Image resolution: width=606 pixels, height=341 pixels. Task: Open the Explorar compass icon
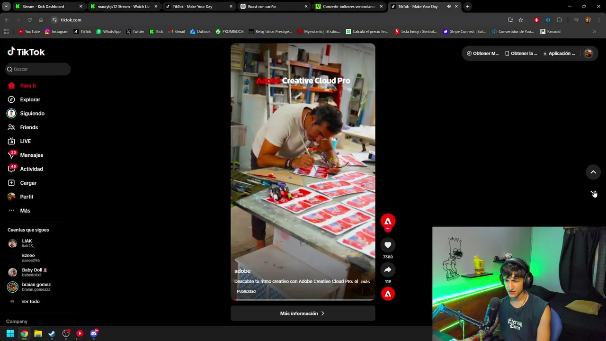[x=11, y=99]
